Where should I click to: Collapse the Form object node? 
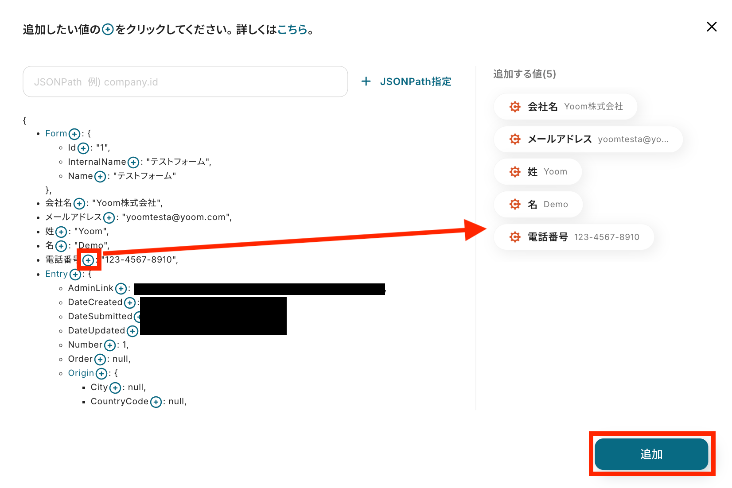[x=56, y=133]
